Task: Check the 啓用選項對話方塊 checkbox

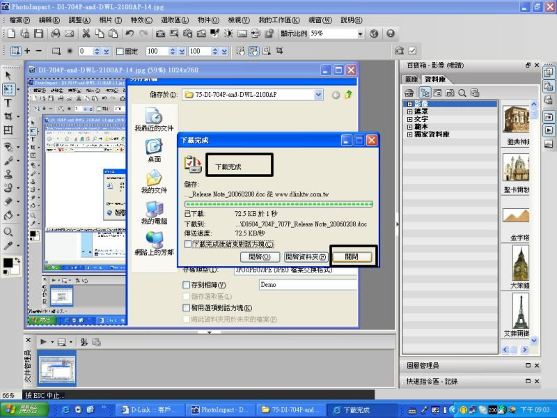Action: click(186, 308)
